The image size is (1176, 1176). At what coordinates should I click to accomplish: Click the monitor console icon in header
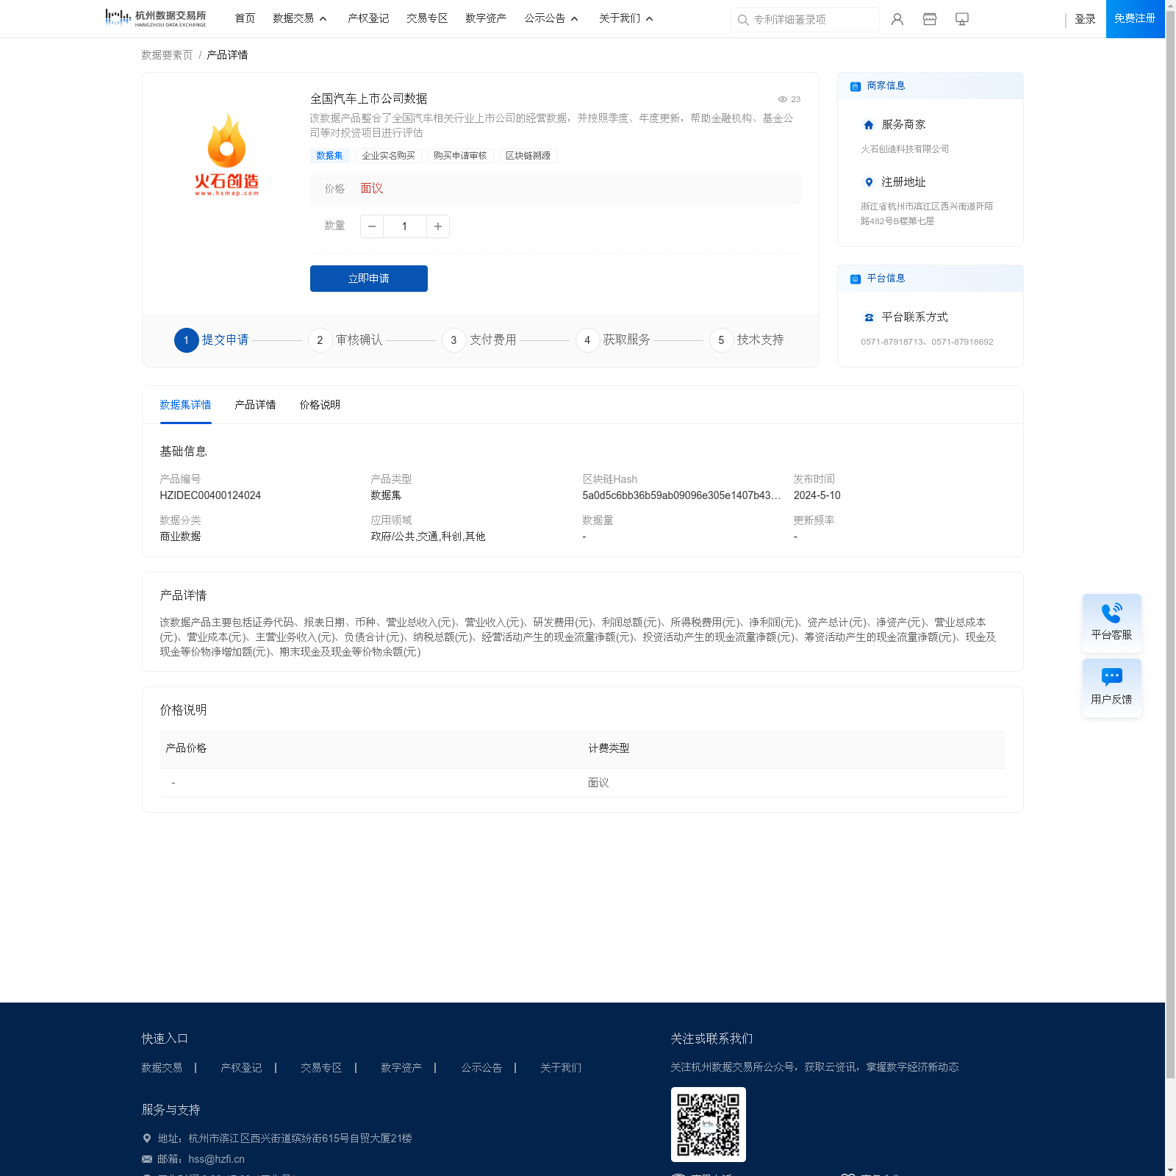[962, 19]
